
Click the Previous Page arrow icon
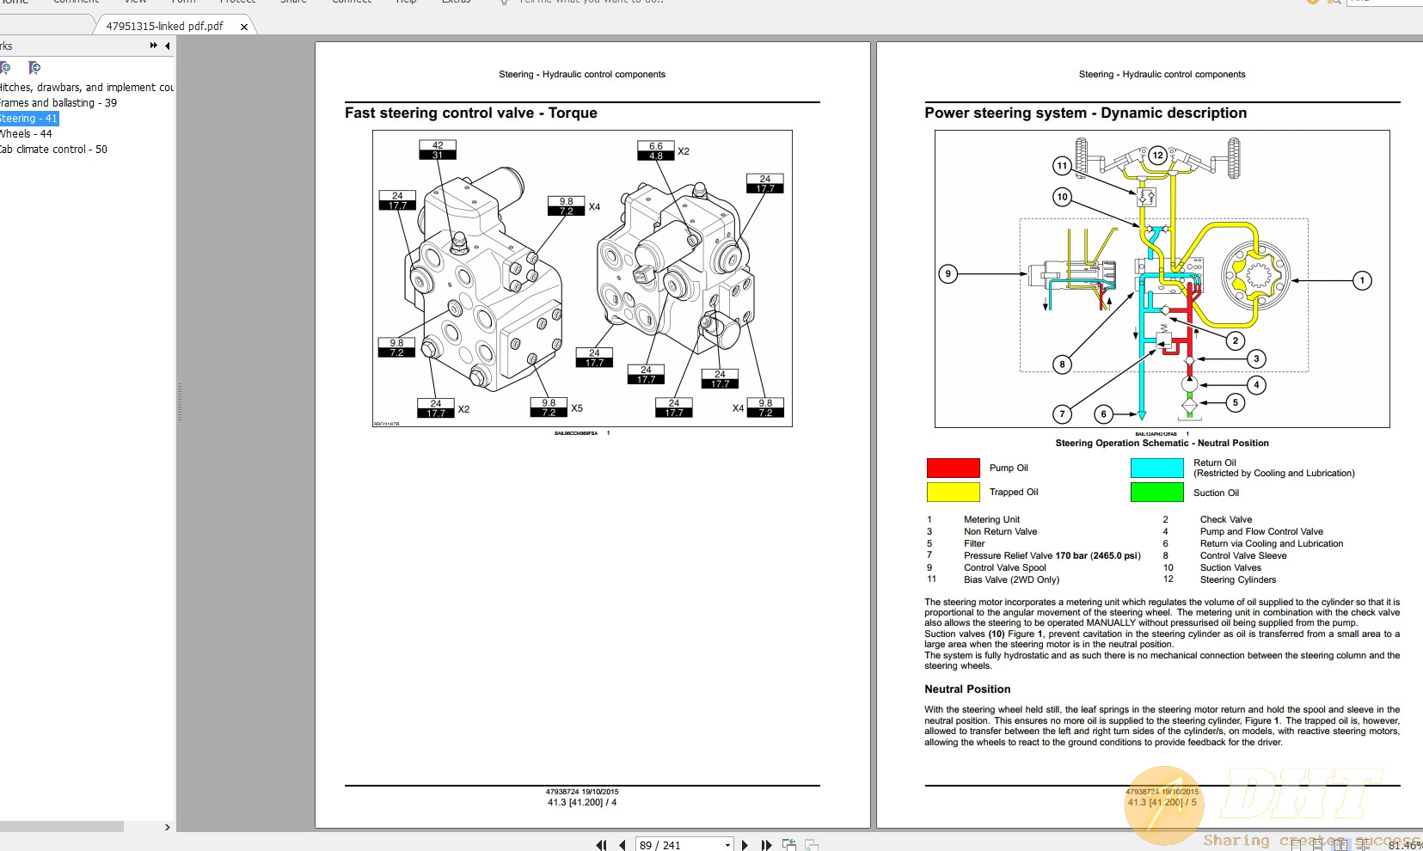coord(623,844)
